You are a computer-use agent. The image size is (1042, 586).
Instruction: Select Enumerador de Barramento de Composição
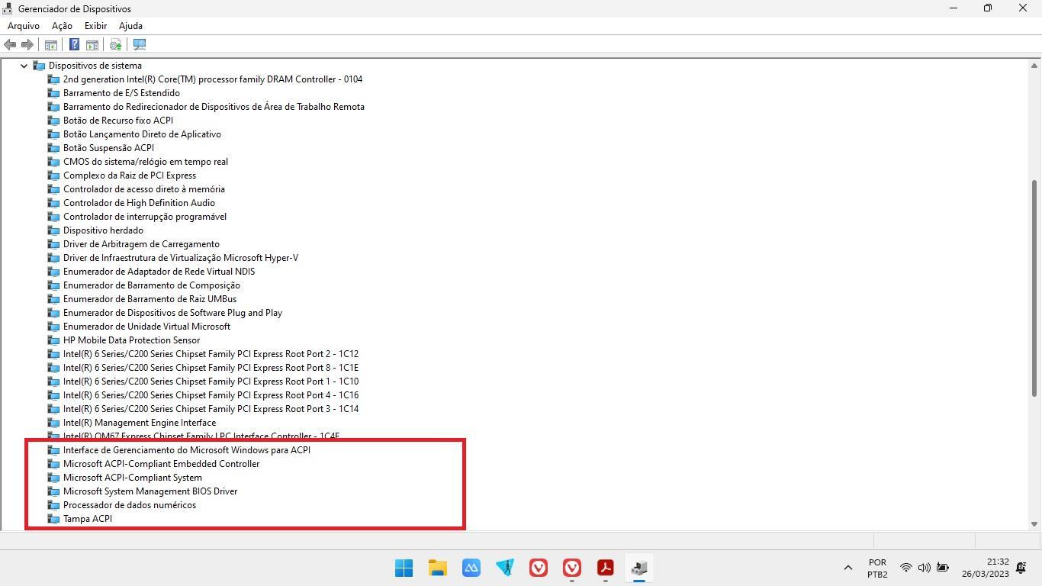tap(152, 285)
